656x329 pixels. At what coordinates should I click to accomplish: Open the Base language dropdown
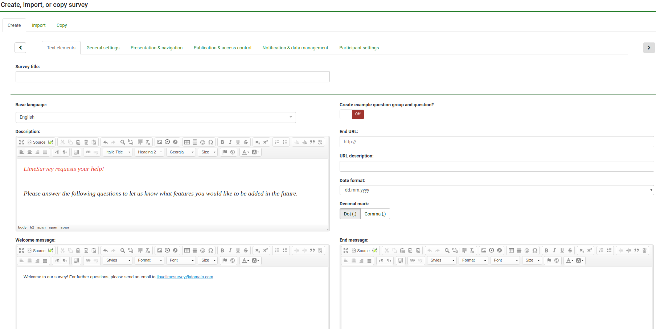[156, 117]
